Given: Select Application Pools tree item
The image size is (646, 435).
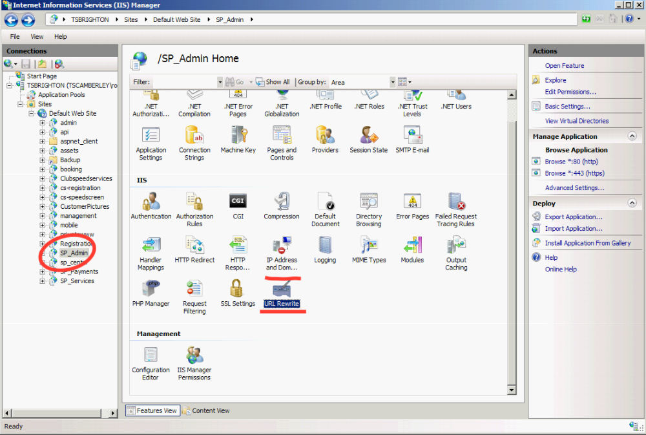Looking at the screenshot, I should pyautogui.click(x=61, y=95).
